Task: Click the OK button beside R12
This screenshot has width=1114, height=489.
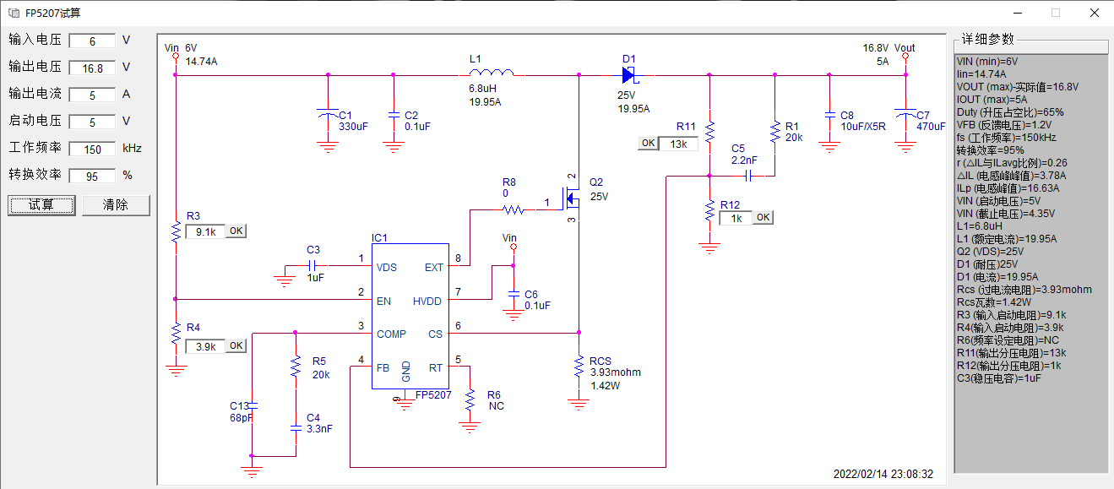Action: coord(763,217)
